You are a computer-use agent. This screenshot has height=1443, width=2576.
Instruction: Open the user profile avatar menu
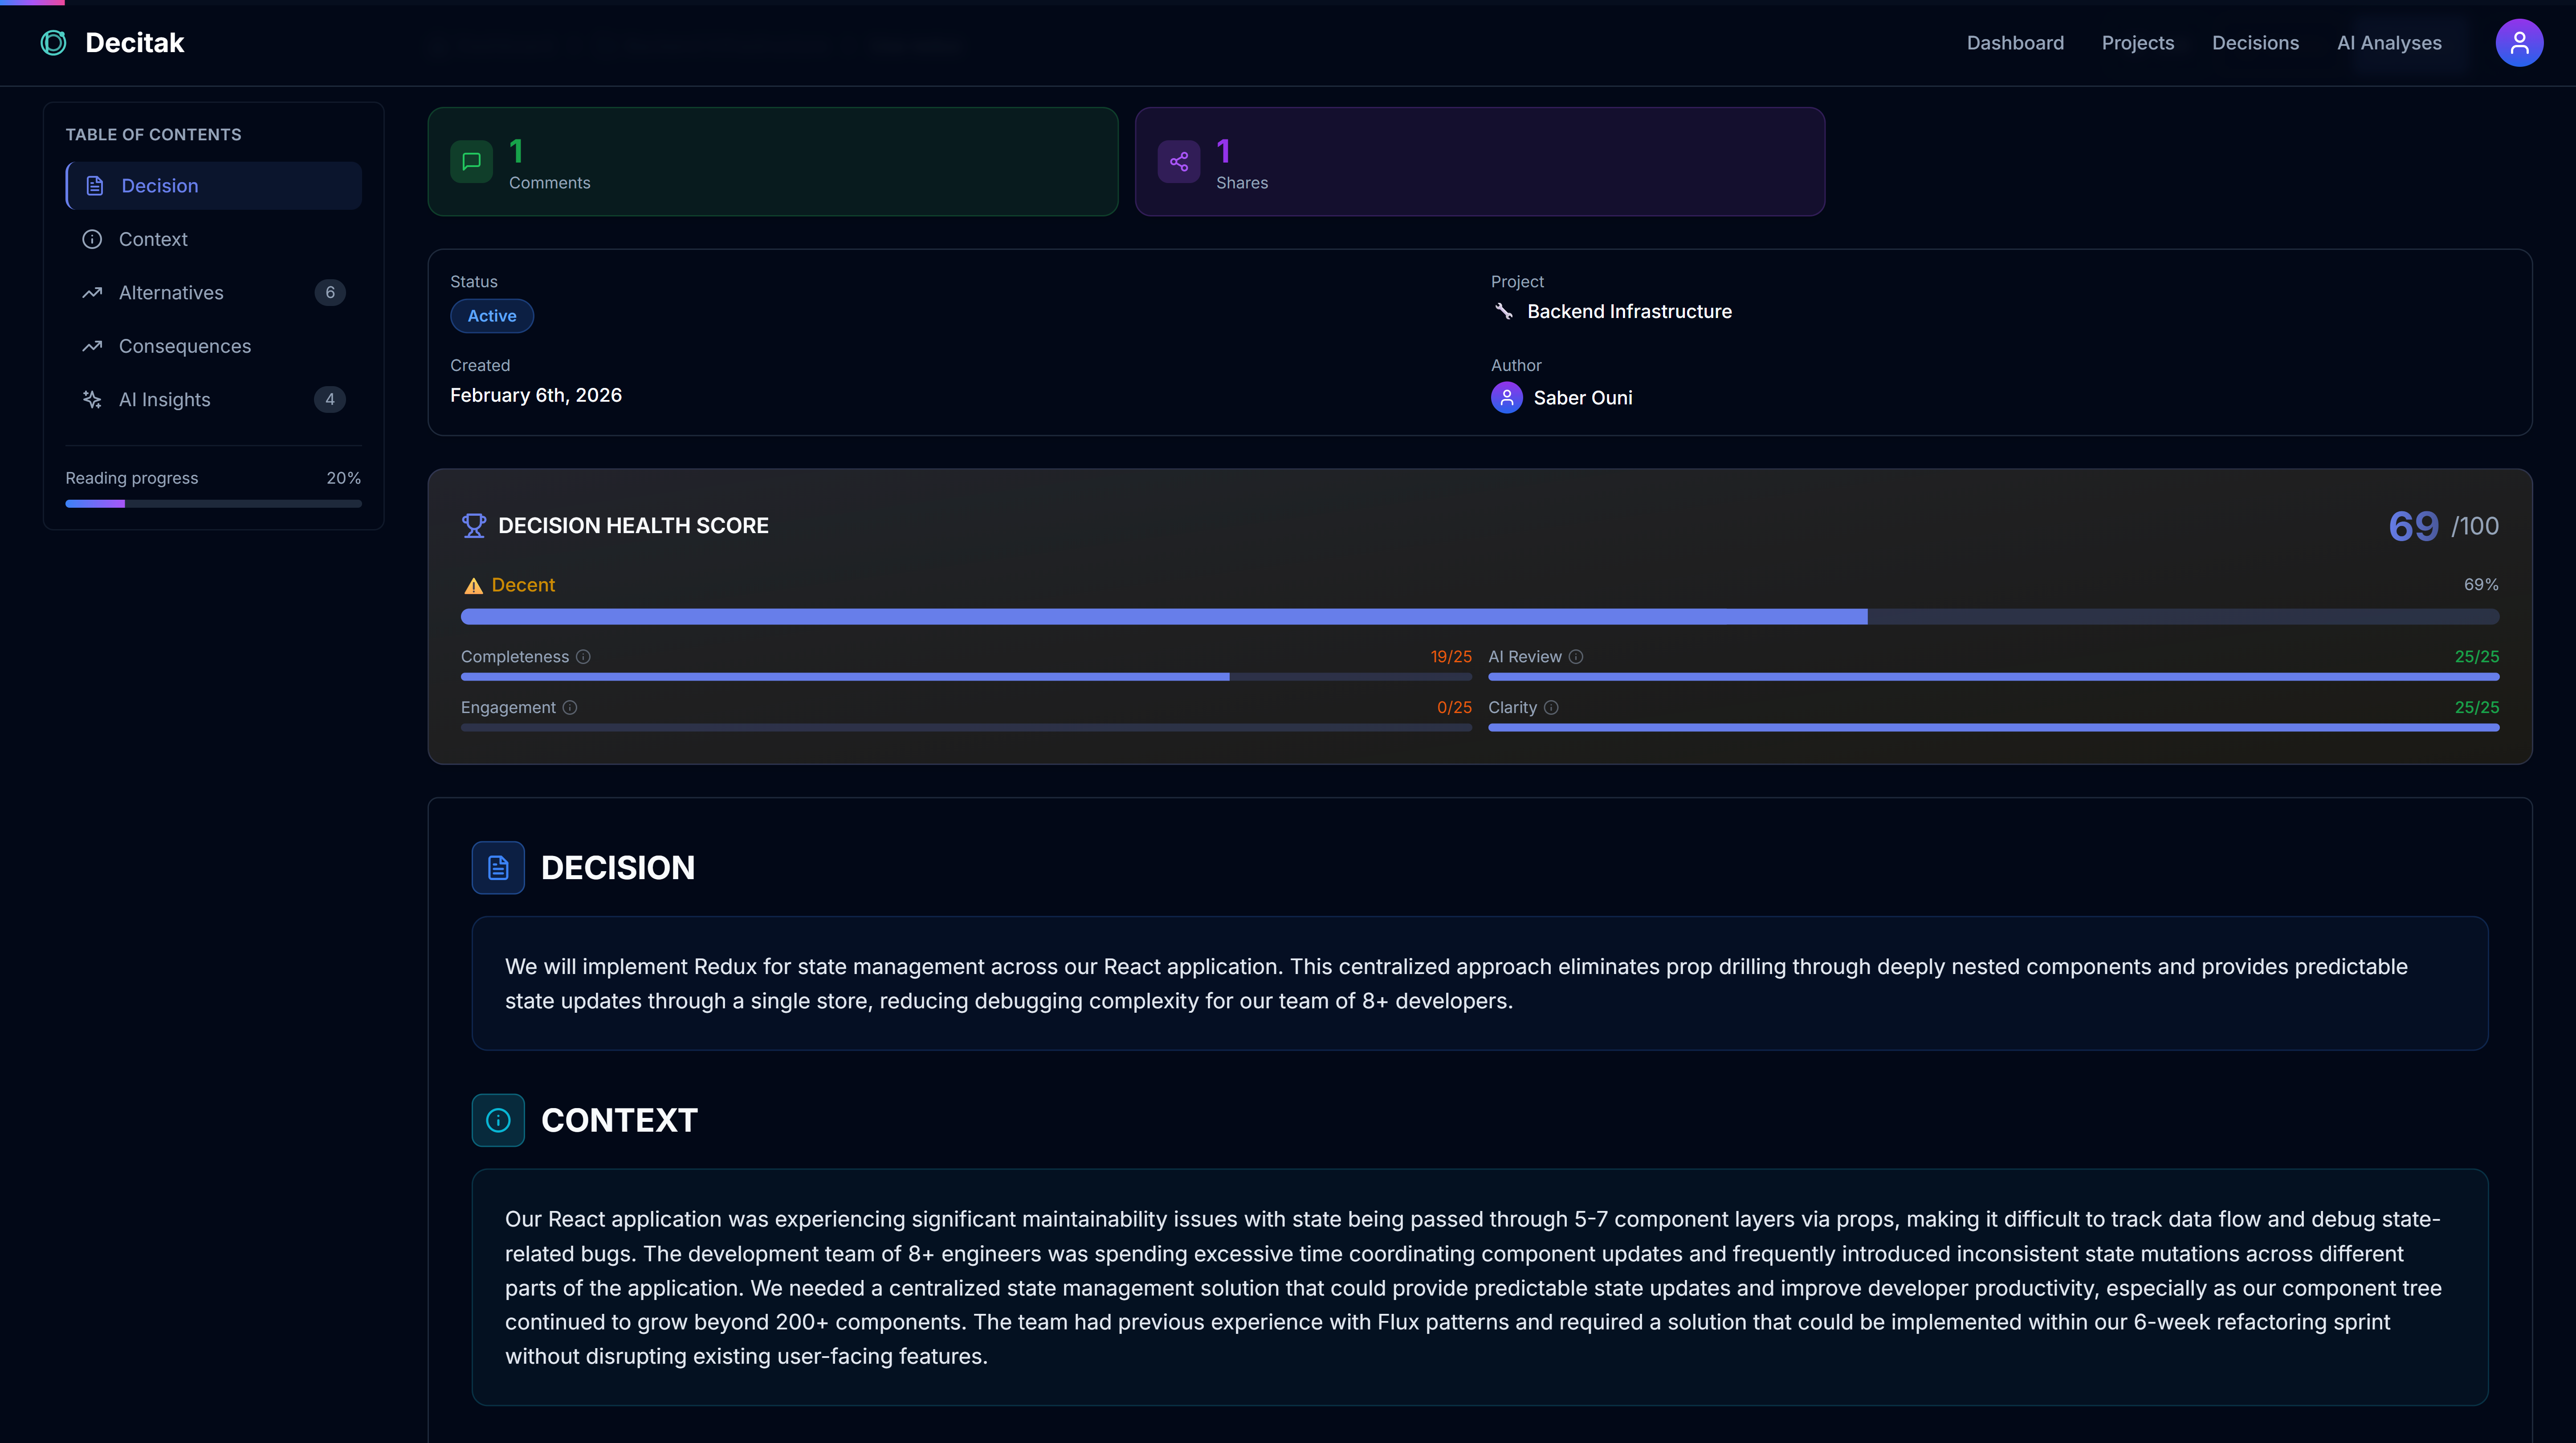click(2518, 43)
